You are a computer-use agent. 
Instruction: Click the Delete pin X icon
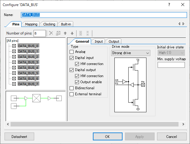[x=51, y=33]
